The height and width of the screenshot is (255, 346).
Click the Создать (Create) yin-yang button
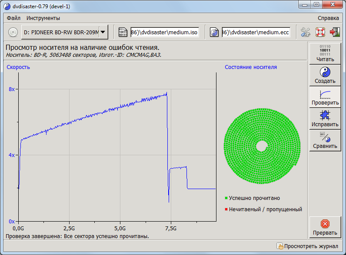pos(325,75)
